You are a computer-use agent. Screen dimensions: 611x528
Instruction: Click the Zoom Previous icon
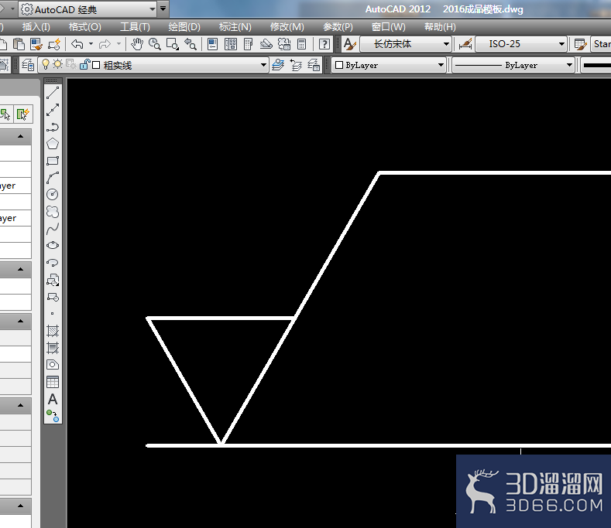191,44
